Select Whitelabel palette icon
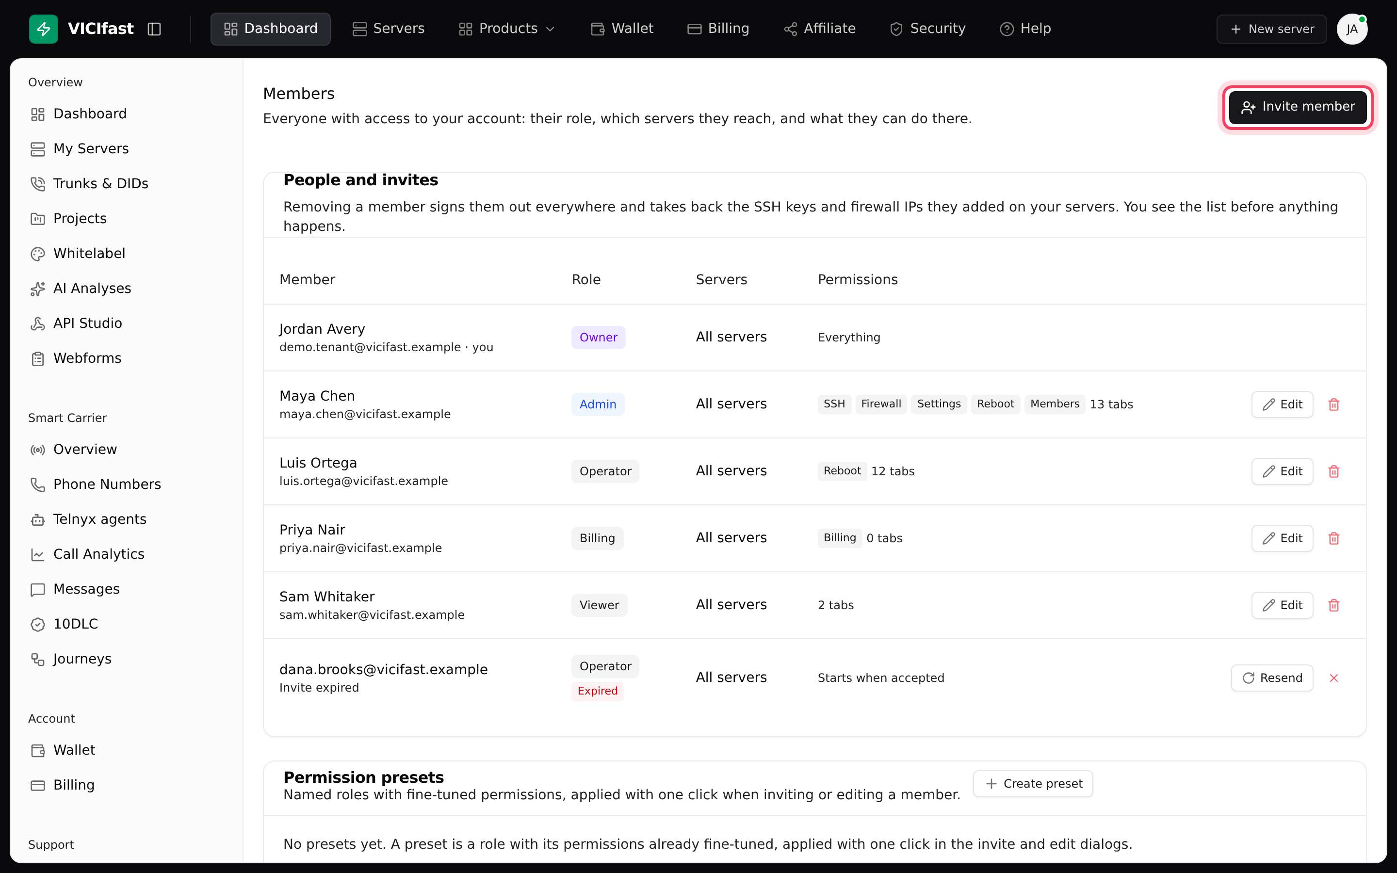 (37, 254)
